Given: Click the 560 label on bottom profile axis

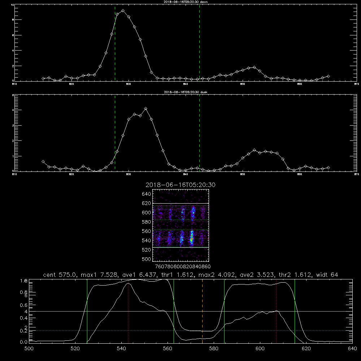Looking at the screenshot, I should point(168,349).
